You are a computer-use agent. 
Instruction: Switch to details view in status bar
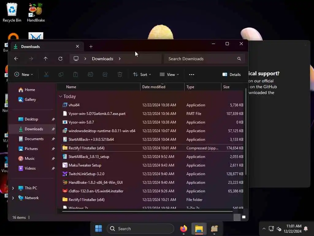(237, 217)
